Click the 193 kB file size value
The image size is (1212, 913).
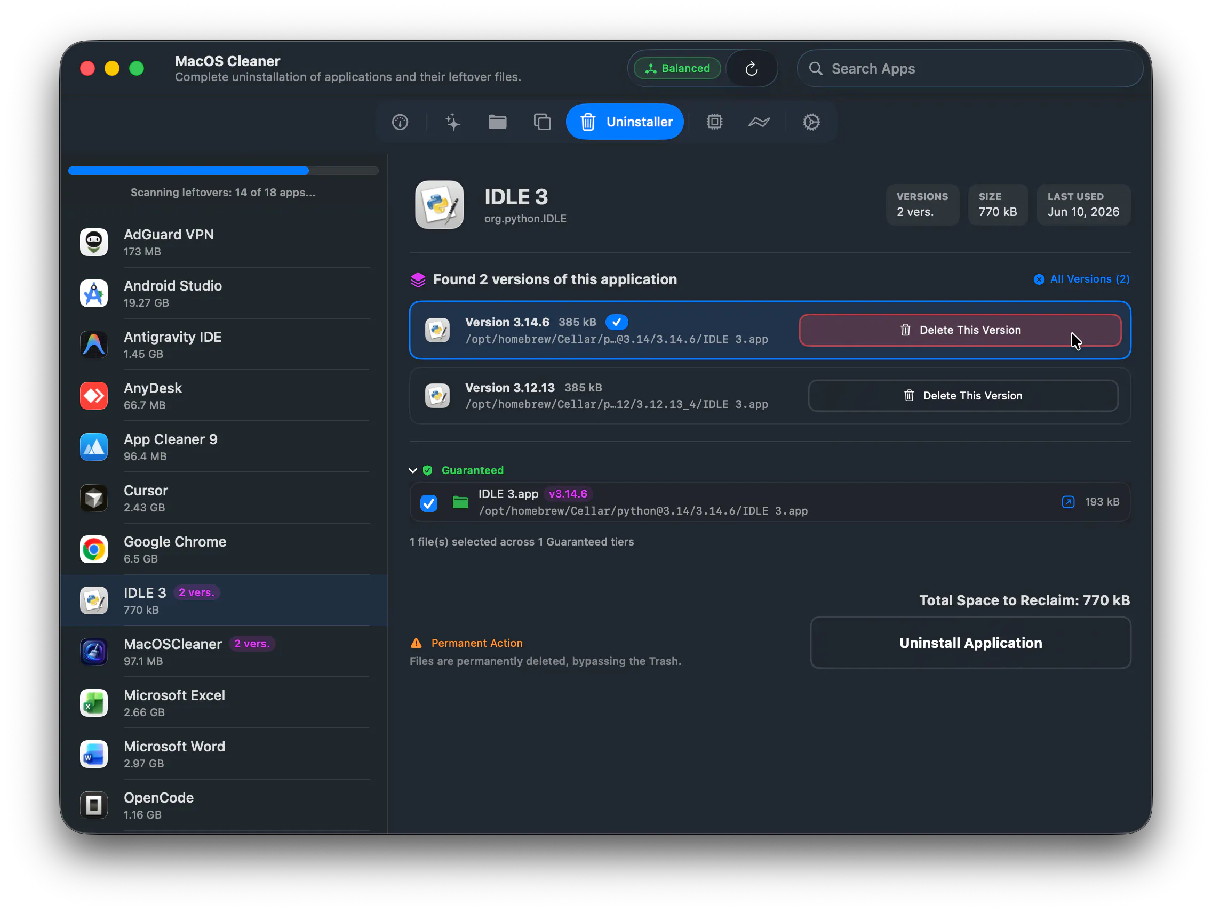[x=1102, y=502]
